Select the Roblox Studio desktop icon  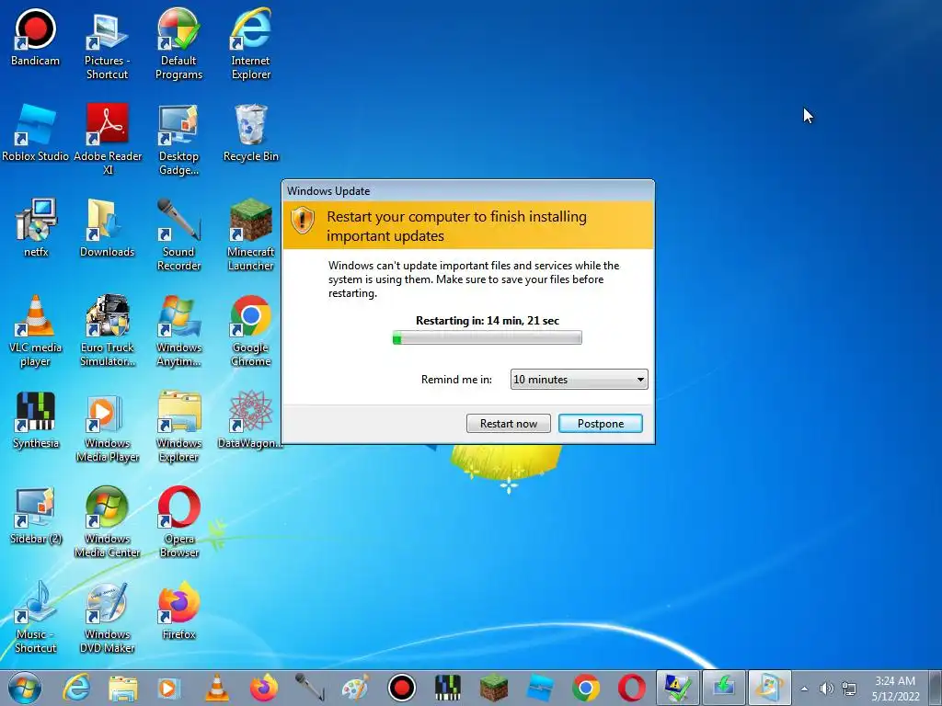coord(36,134)
